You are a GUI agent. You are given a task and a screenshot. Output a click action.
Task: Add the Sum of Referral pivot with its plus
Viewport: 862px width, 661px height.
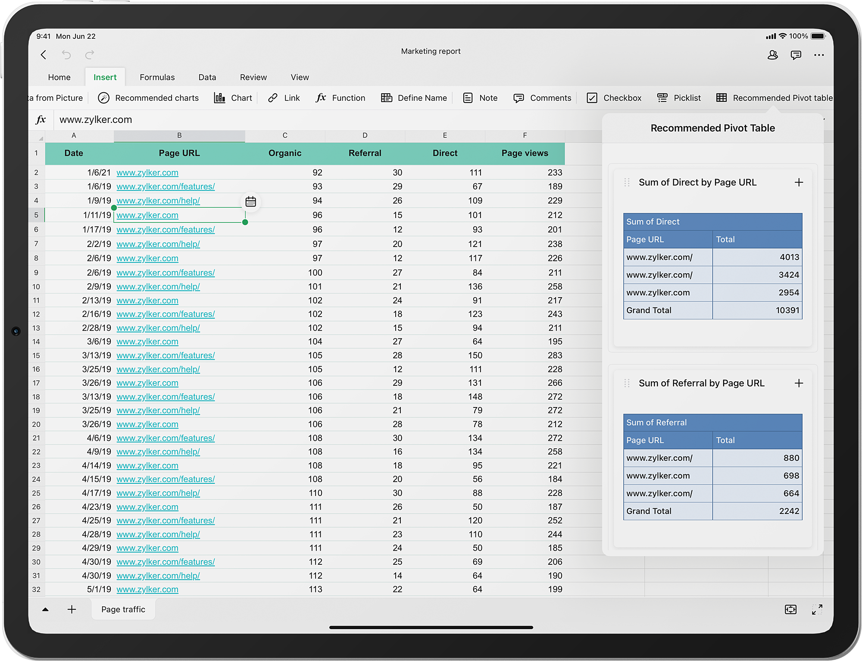pos(799,383)
